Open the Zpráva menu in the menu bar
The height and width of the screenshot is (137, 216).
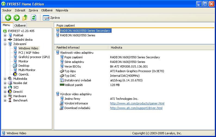(x=33, y=10)
